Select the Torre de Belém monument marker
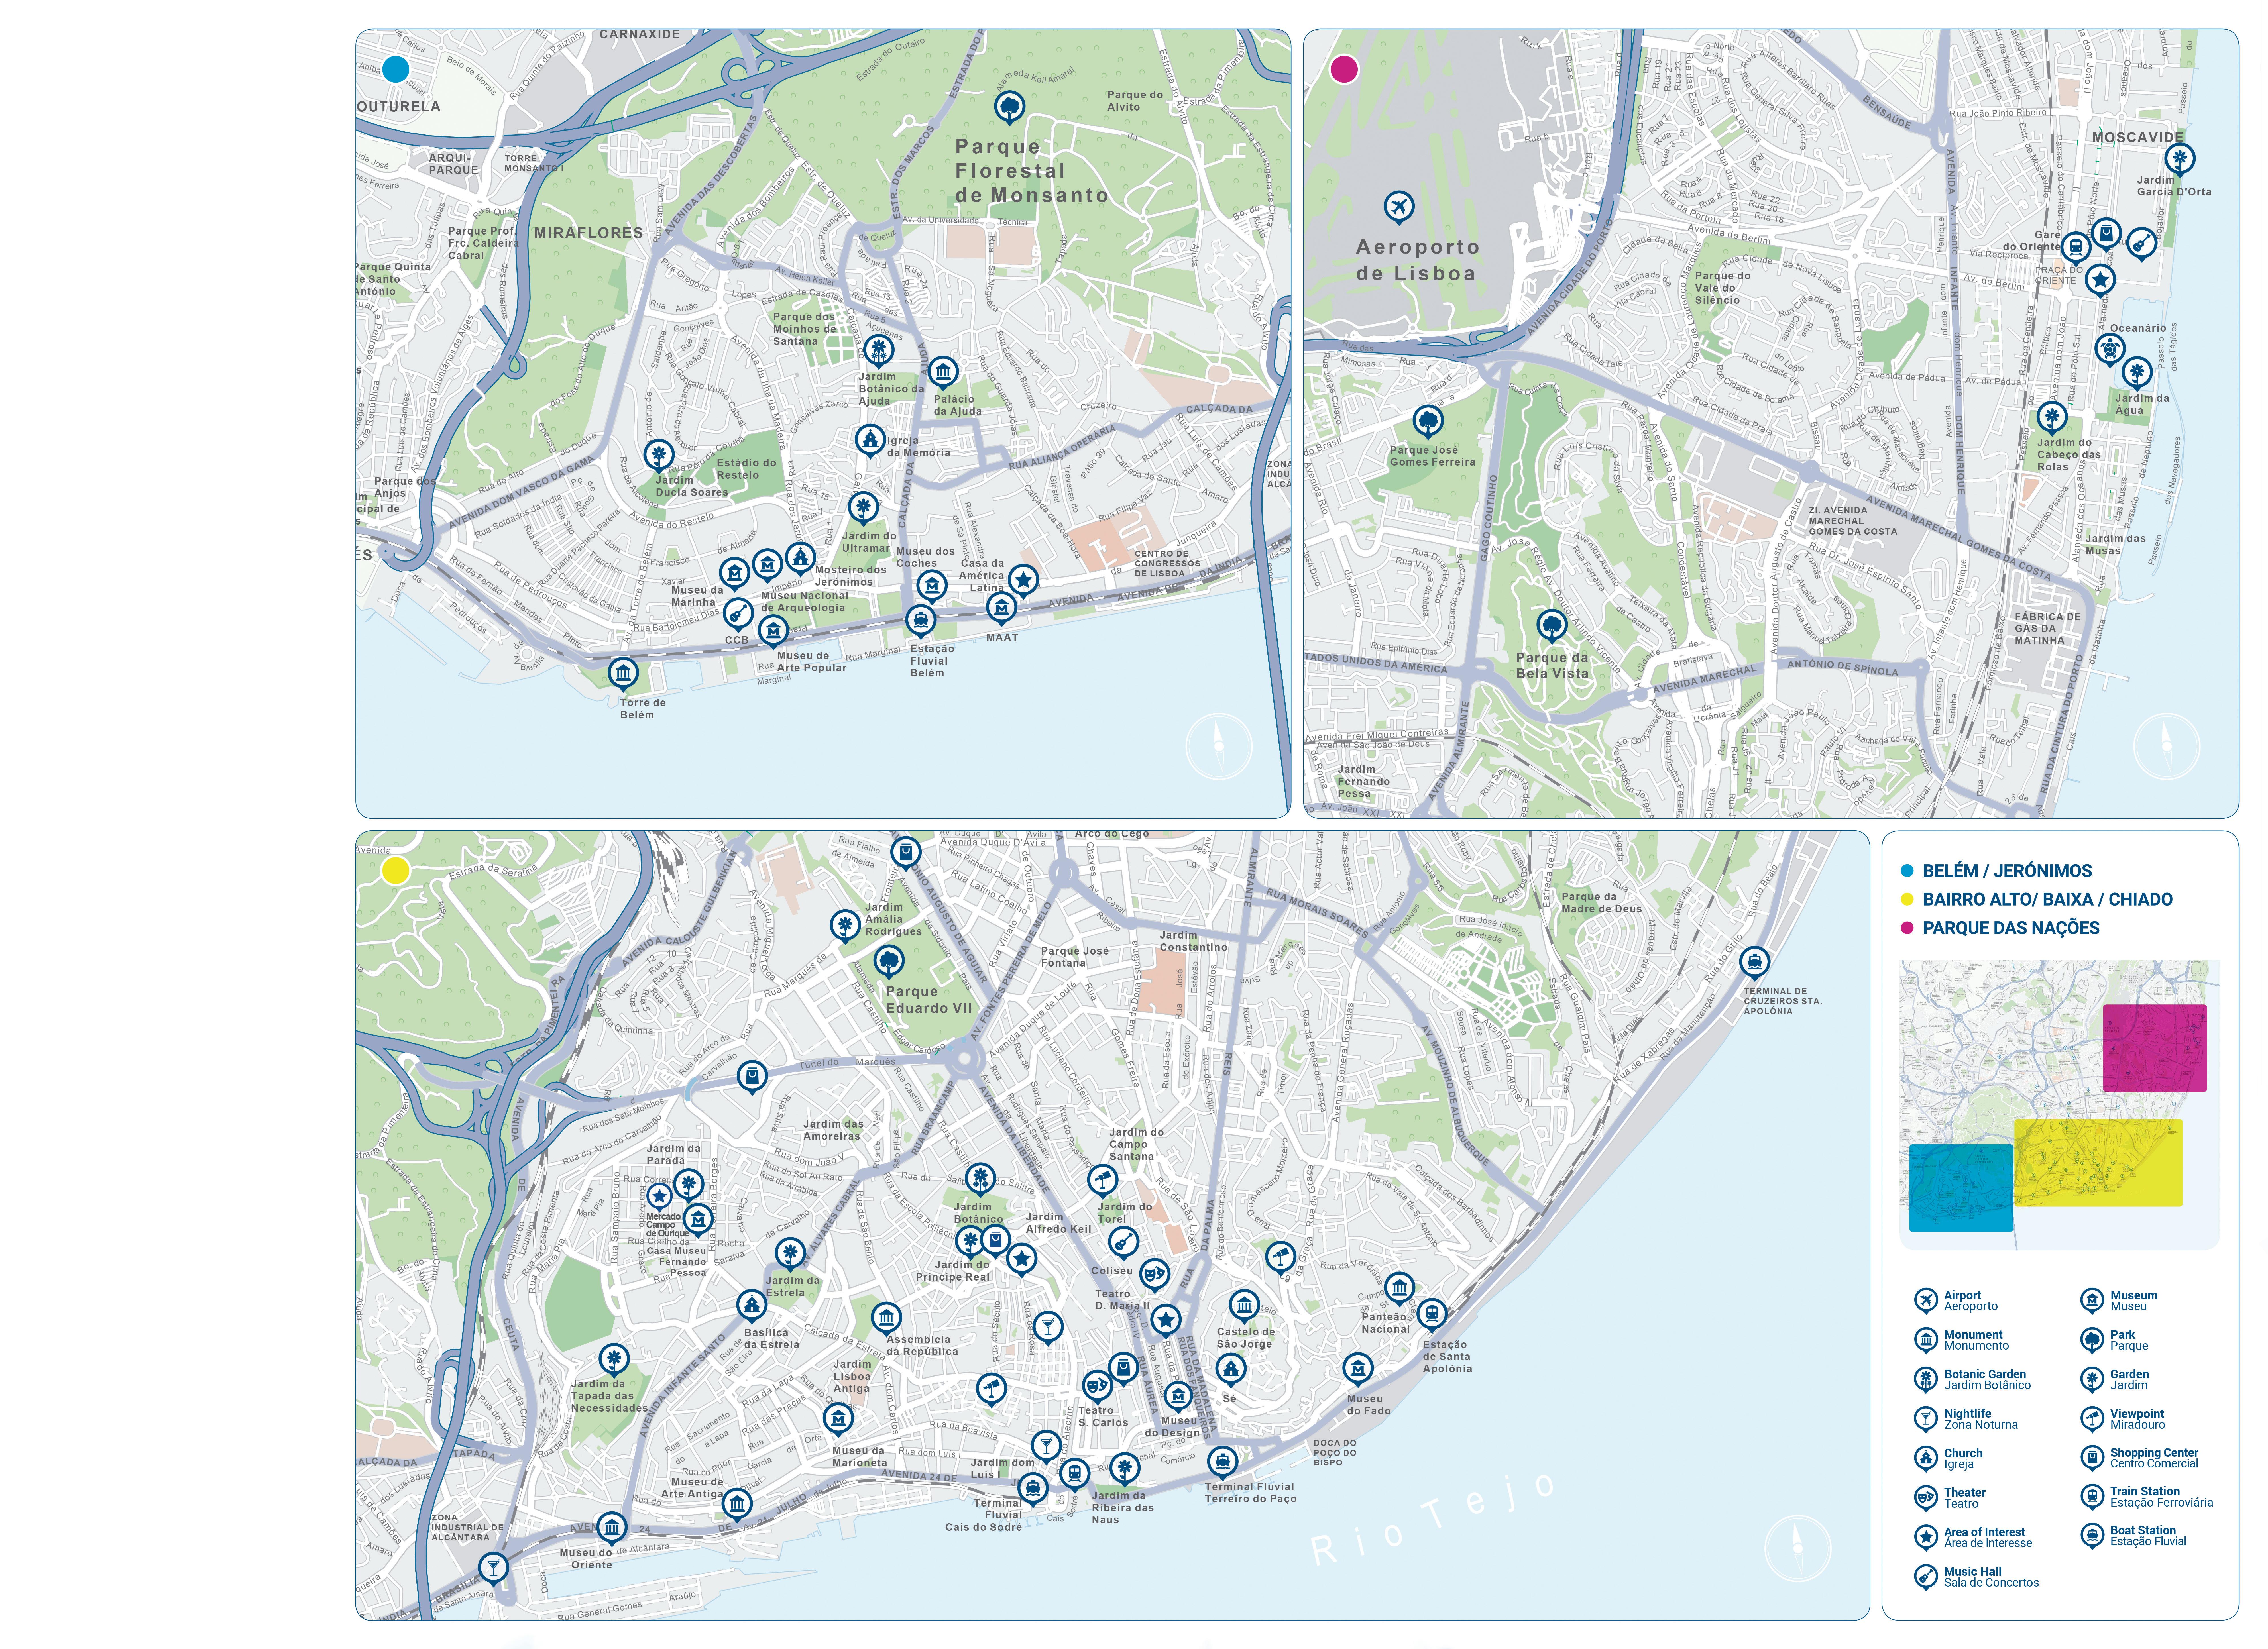Image resolution: width=2268 pixels, height=1649 pixels. [x=623, y=673]
